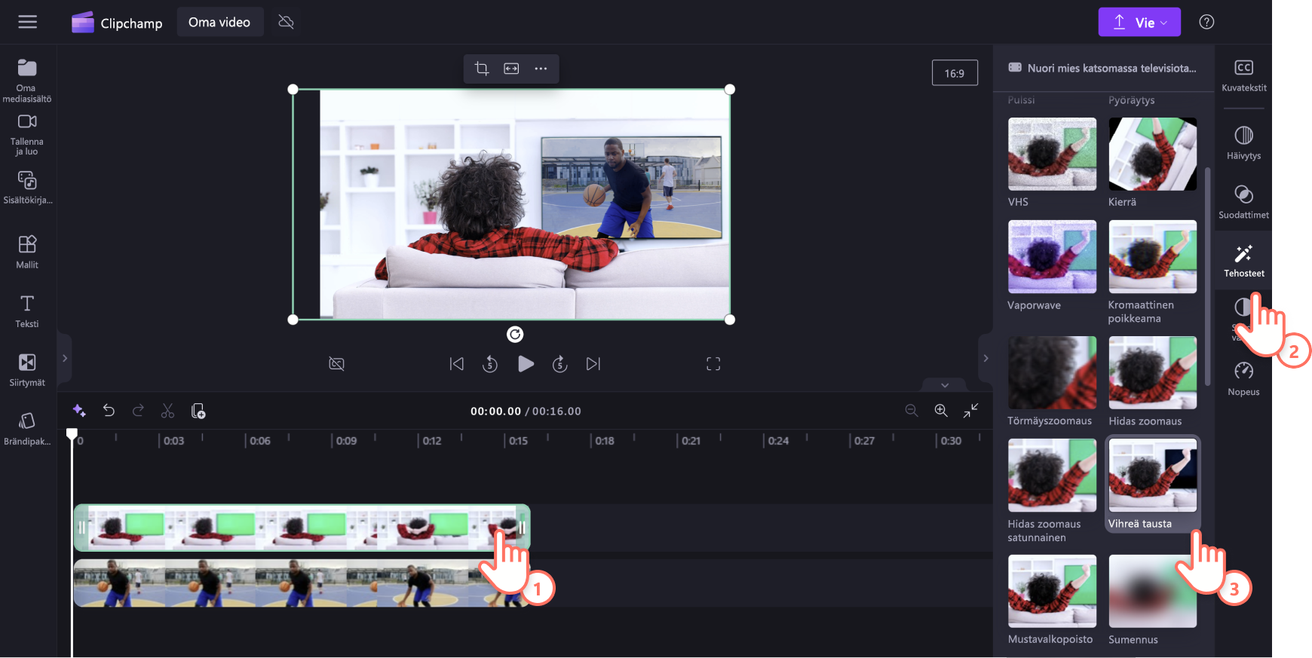Open Teksti text panel
Screen dimensions: 1312x658
27,311
